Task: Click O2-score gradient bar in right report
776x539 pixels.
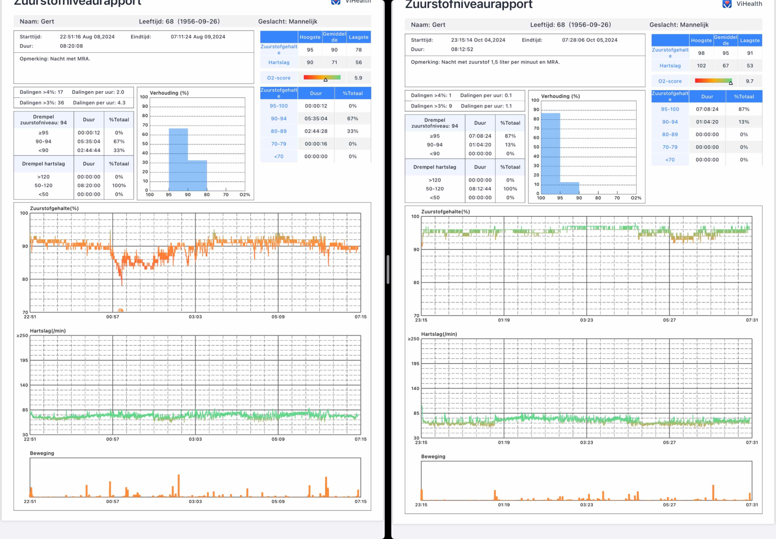Action: tap(713, 81)
